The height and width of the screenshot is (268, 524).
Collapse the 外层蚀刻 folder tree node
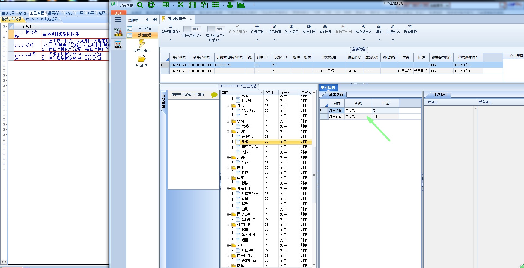pyautogui.click(x=228, y=225)
